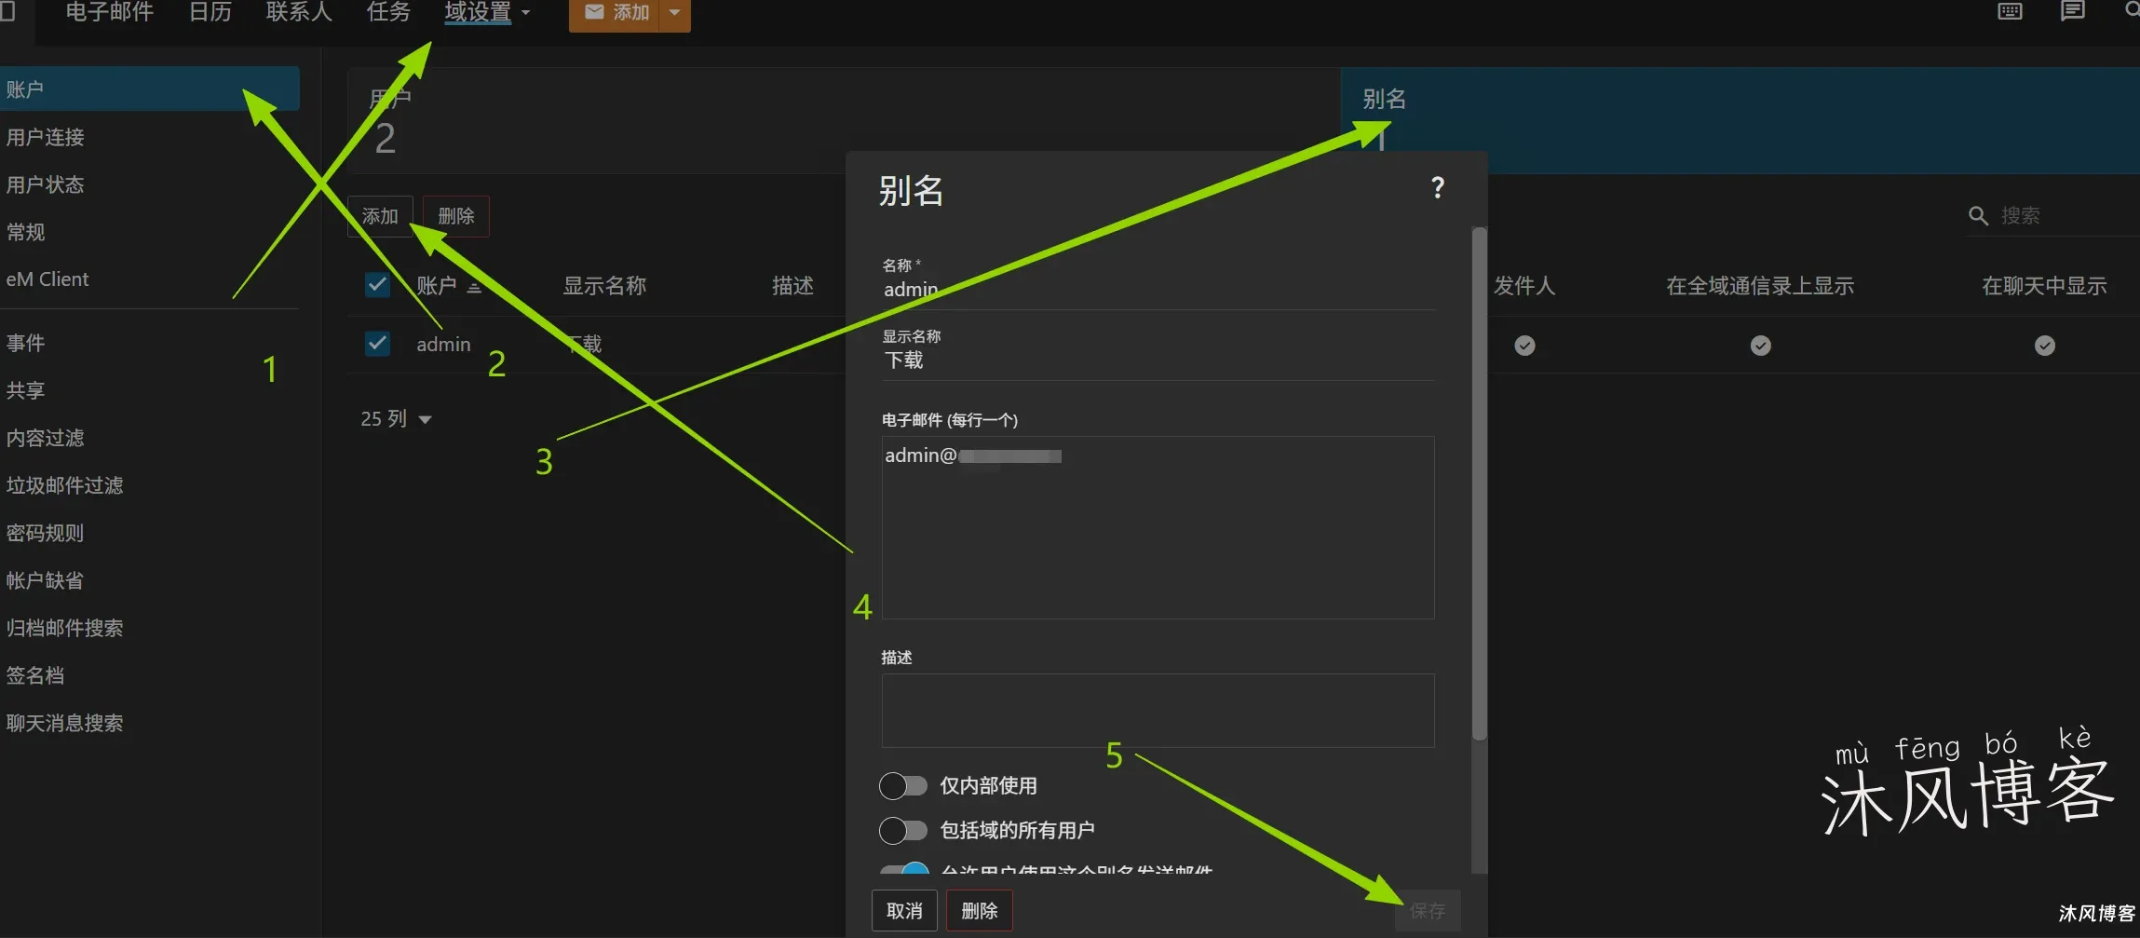
Task: Click the admin account name in the table row
Action: coord(443,345)
